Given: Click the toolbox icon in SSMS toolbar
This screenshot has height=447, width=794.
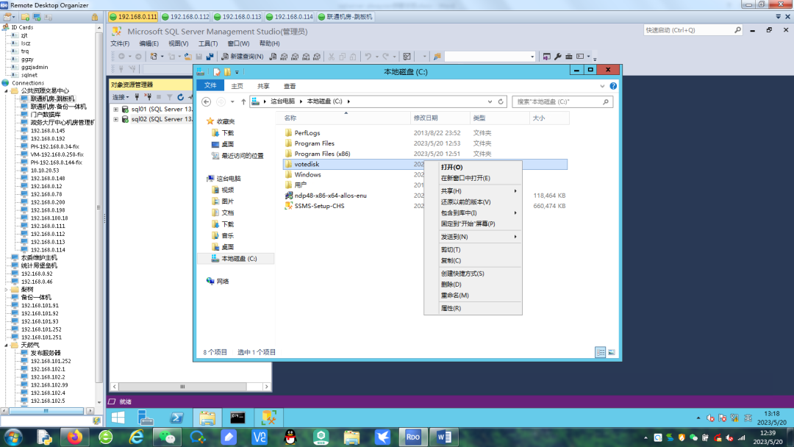Looking at the screenshot, I should [568, 56].
